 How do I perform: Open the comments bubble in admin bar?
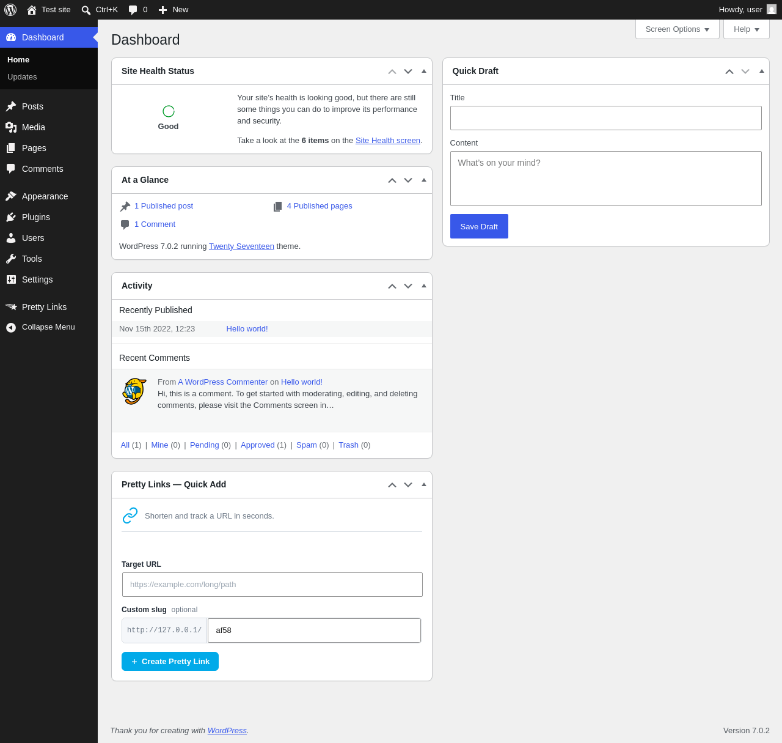tap(138, 10)
